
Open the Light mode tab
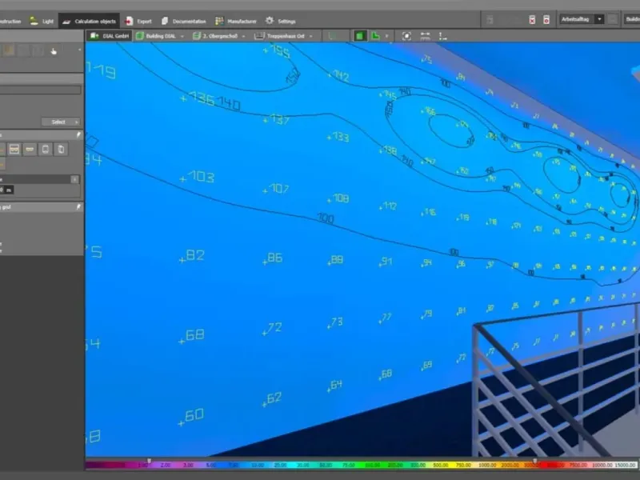(42, 22)
